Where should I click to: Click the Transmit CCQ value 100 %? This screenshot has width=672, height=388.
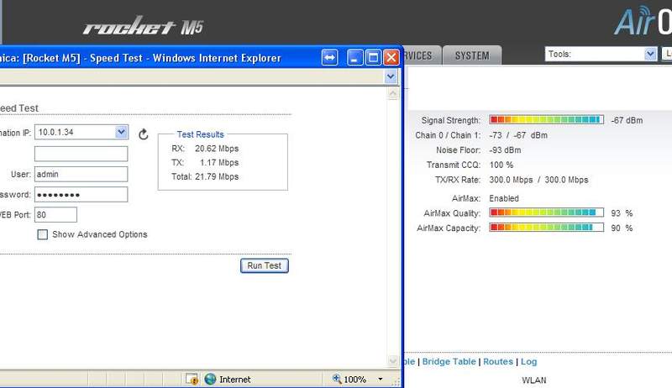click(501, 165)
